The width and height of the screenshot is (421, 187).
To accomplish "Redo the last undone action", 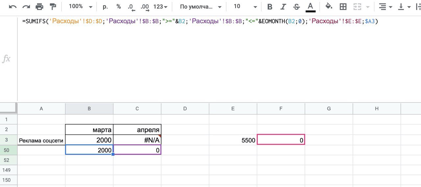I will click(26, 7).
